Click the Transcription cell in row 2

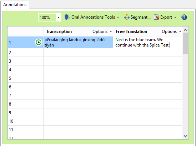[78, 53]
